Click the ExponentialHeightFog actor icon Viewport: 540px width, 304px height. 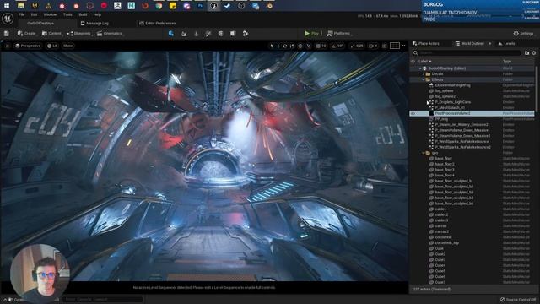(x=431, y=85)
